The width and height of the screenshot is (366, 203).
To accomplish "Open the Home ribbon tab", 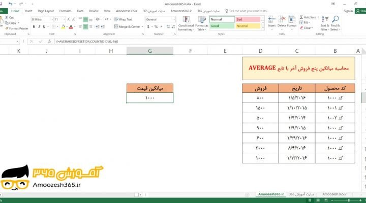I will [15, 11].
